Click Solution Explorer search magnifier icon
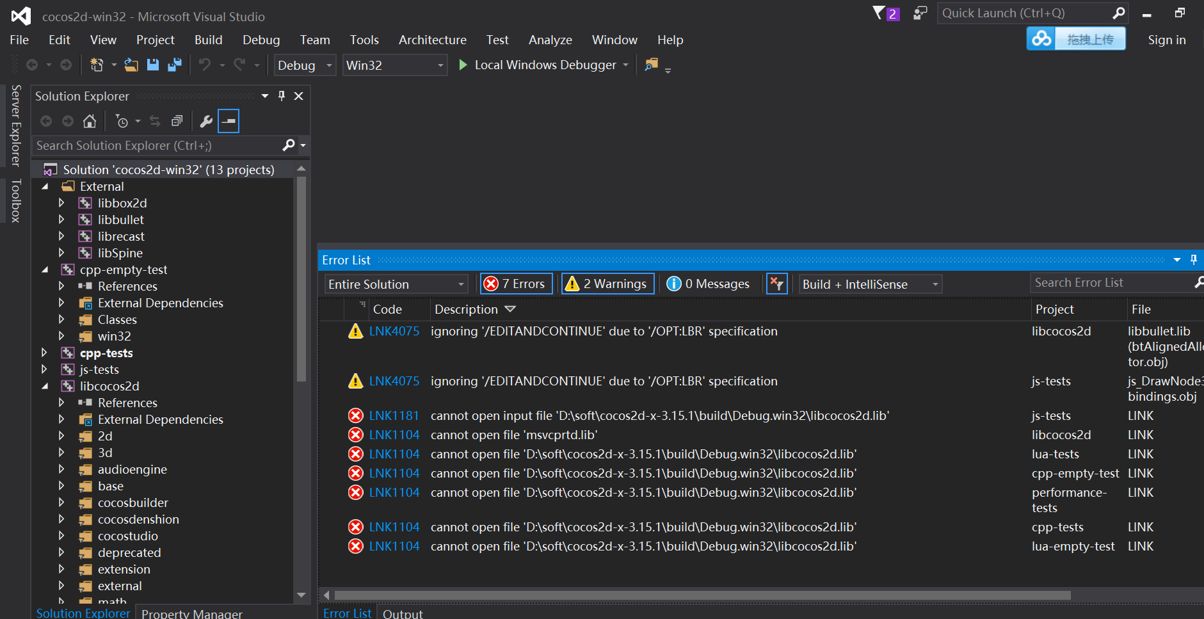 289,145
